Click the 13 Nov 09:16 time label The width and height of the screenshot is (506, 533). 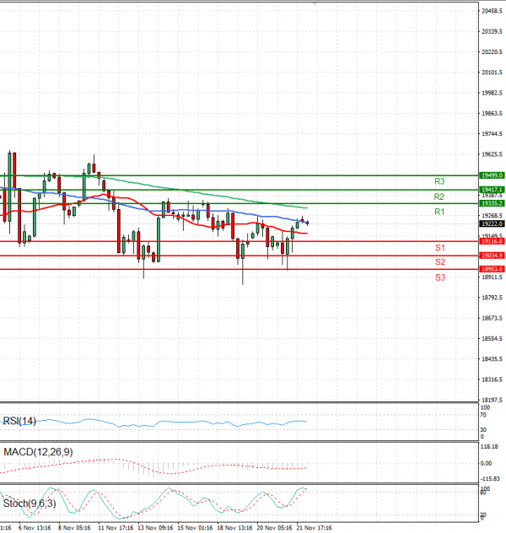[155, 528]
